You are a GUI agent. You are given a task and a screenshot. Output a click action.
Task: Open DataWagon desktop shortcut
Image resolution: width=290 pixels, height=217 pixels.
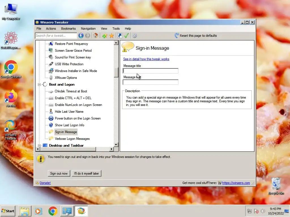tap(11, 40)
